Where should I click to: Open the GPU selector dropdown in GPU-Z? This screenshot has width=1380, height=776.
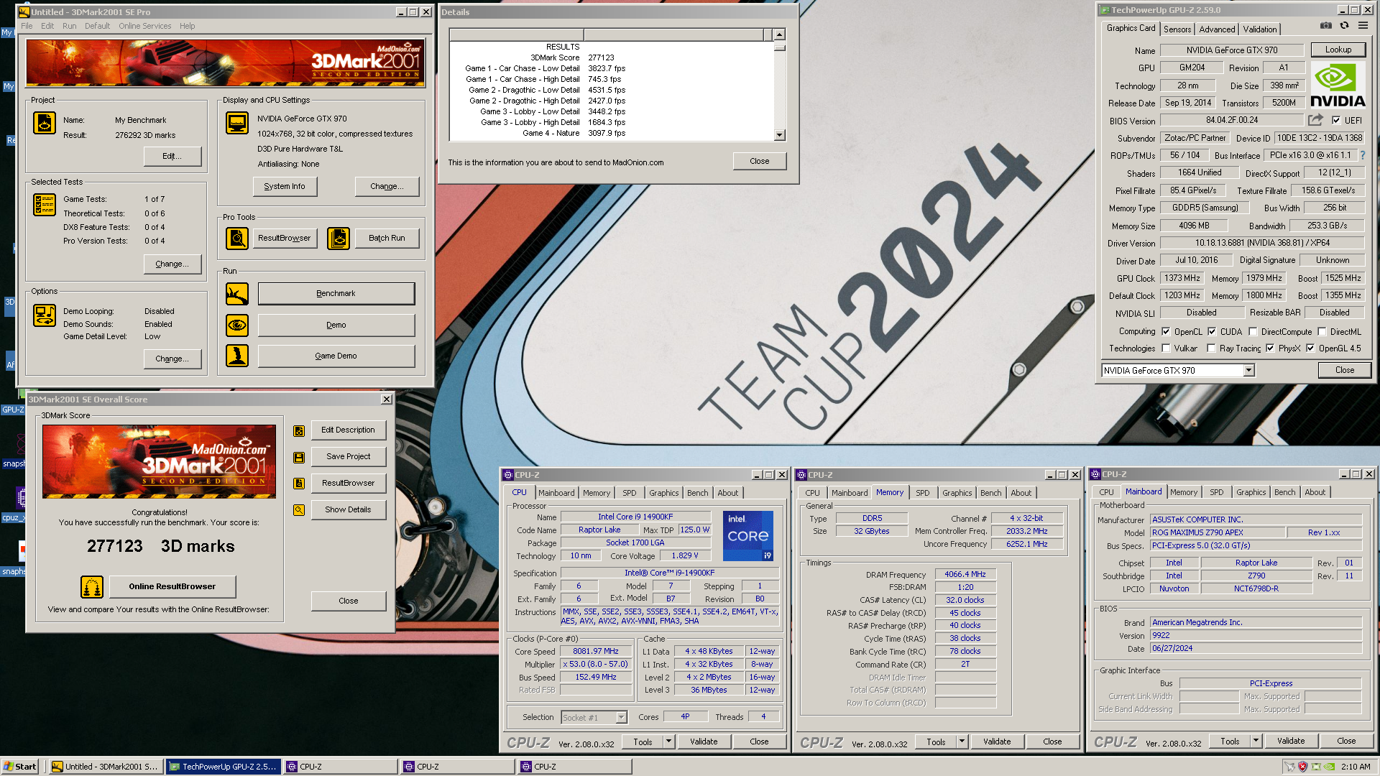1248,371
